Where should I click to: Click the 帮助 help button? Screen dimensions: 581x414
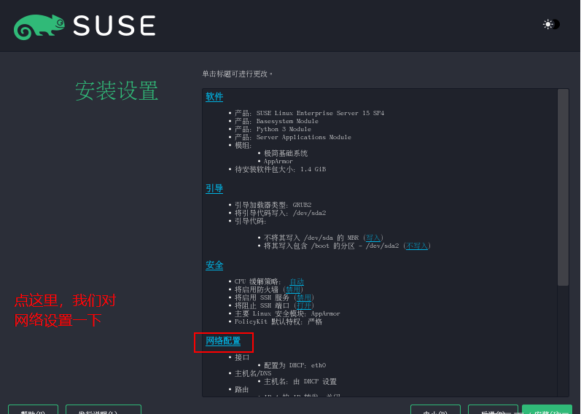coord(33,410)
